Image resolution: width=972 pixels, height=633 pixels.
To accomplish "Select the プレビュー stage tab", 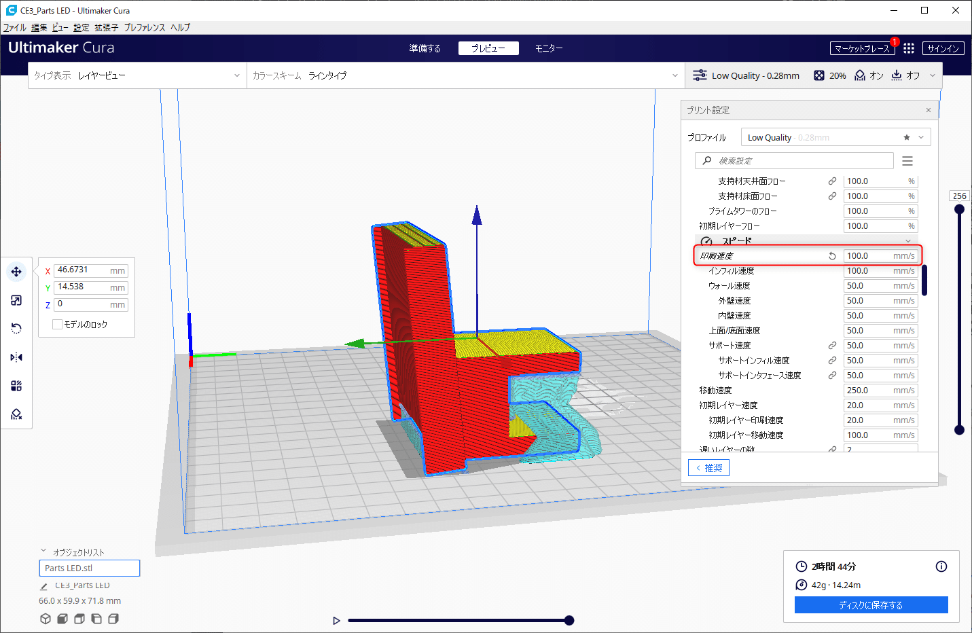I will click(x=488, y=48).
